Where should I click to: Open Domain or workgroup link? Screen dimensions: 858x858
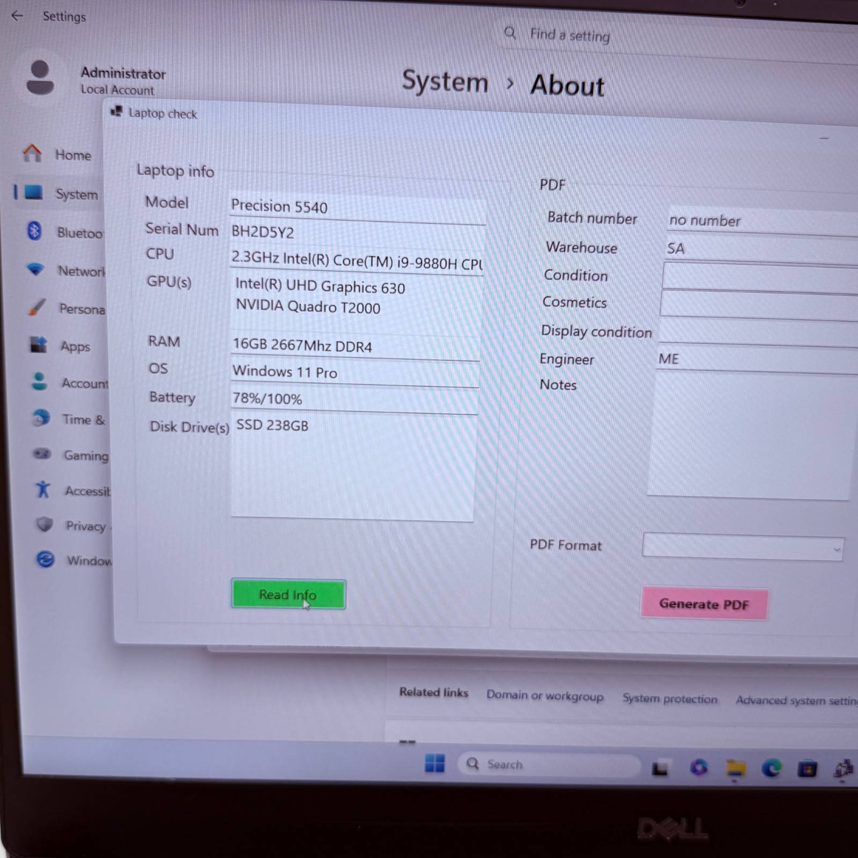pos(545,696)
